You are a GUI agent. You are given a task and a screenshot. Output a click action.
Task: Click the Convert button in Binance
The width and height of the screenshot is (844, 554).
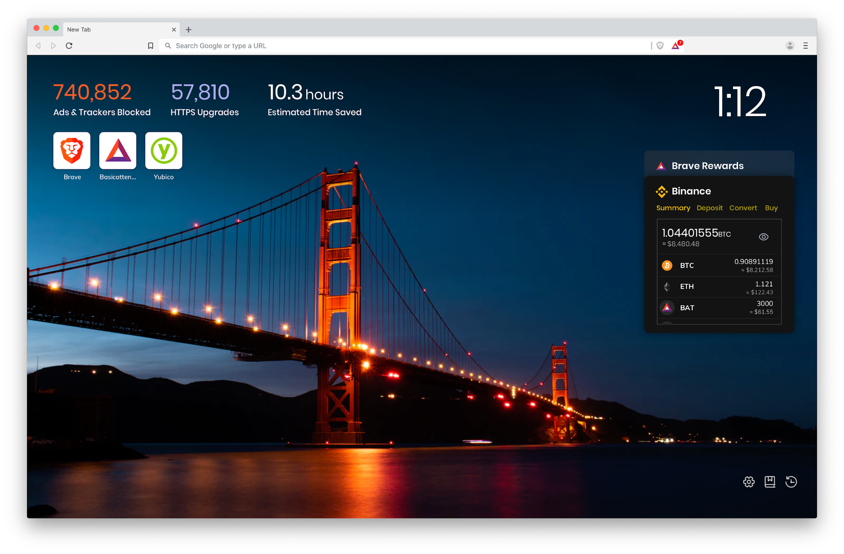click(742, 208)
